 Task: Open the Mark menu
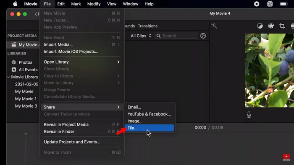[76, 4]
